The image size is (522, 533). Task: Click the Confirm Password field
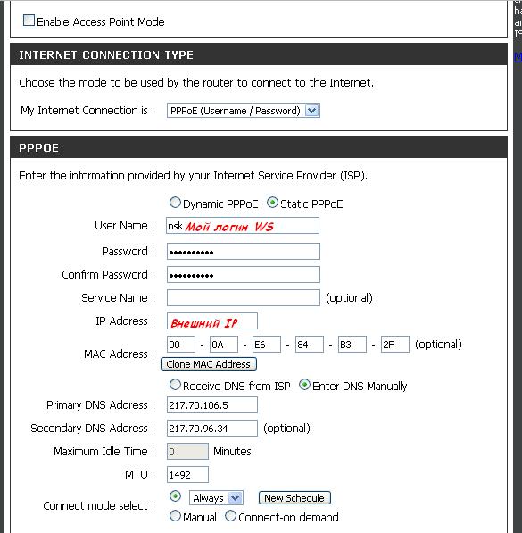click(x=244, y=275)
